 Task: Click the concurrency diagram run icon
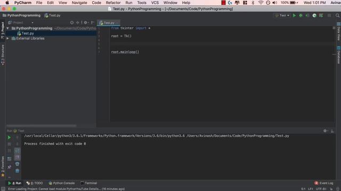click(321, 15)
